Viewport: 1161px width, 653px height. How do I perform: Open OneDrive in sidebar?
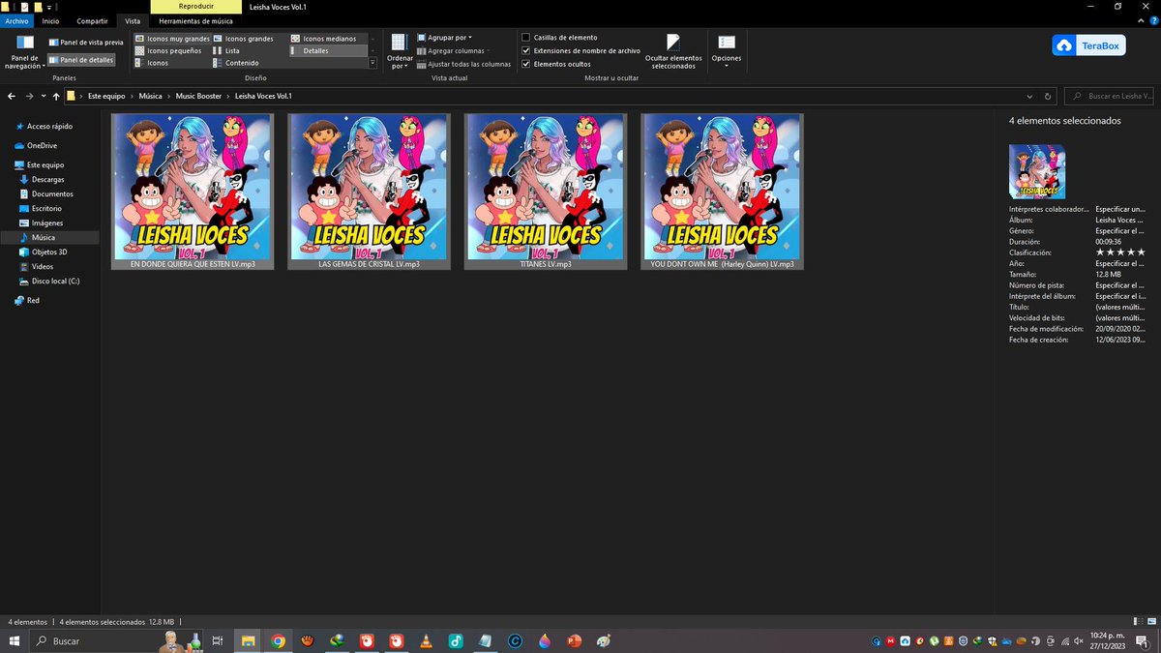click(x=42, y=145)
